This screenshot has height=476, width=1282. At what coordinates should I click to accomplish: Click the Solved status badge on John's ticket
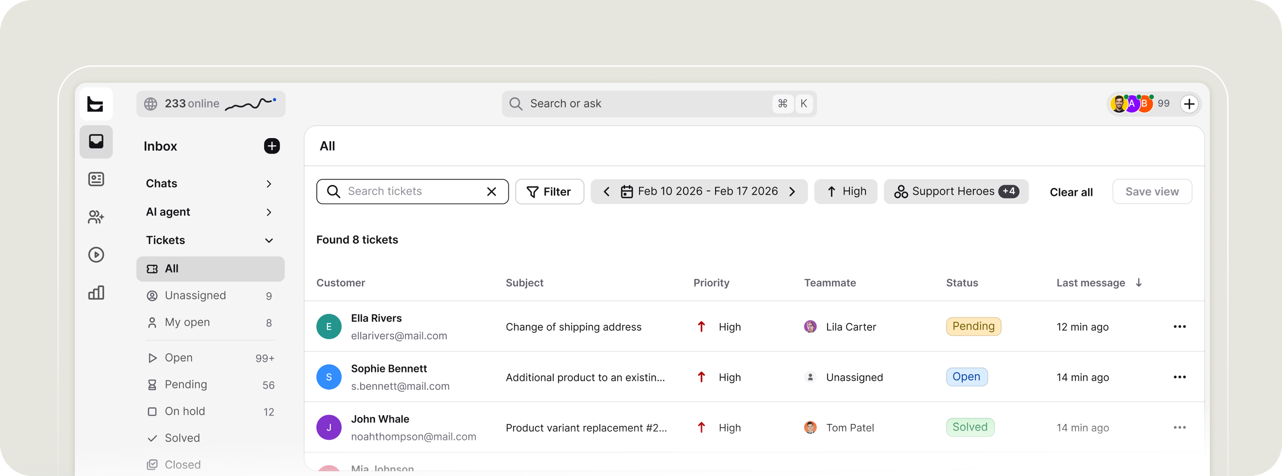(x=970, y=427)
